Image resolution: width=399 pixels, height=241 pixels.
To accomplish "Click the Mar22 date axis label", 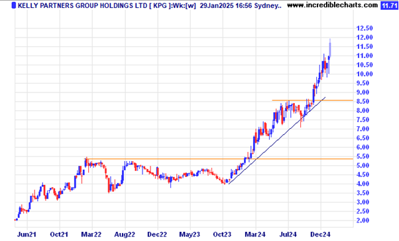I will pyautogui.click(x=91, y=234).
